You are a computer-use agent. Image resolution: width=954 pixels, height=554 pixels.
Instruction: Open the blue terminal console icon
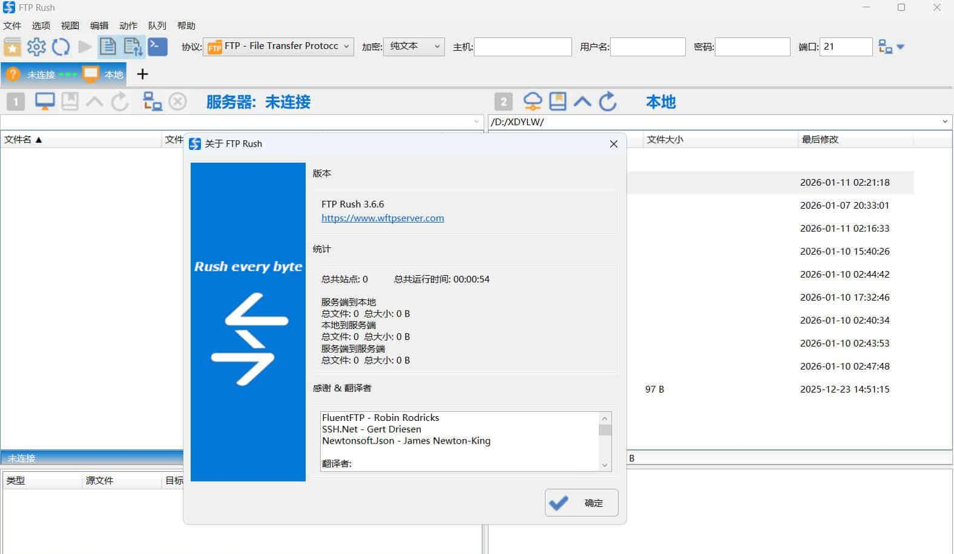(157, 47)
